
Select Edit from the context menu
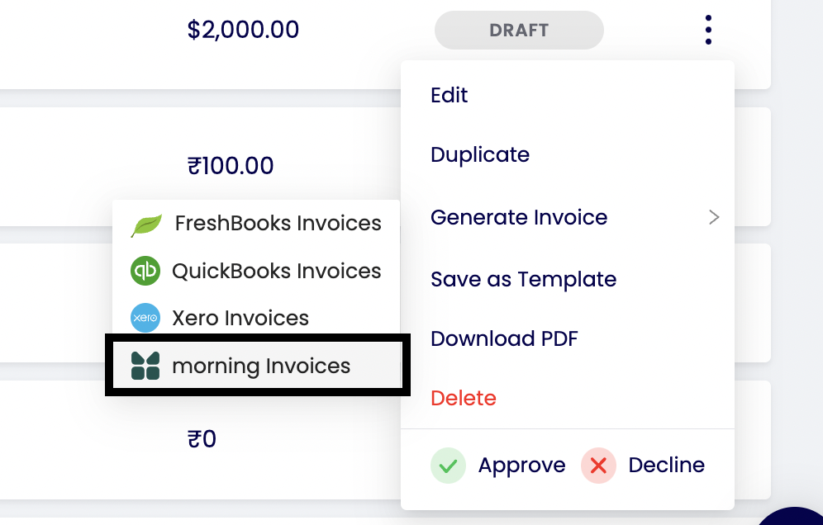[x=450, y=96]
